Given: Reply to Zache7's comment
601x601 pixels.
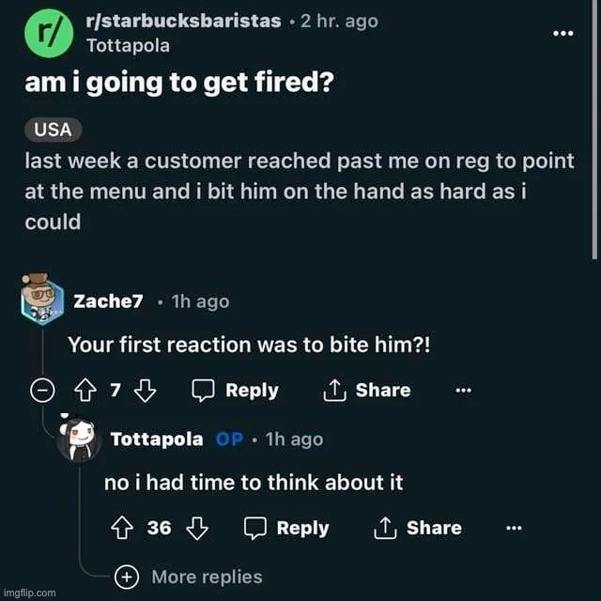Looking at the screenshot, I should point(235,391).
